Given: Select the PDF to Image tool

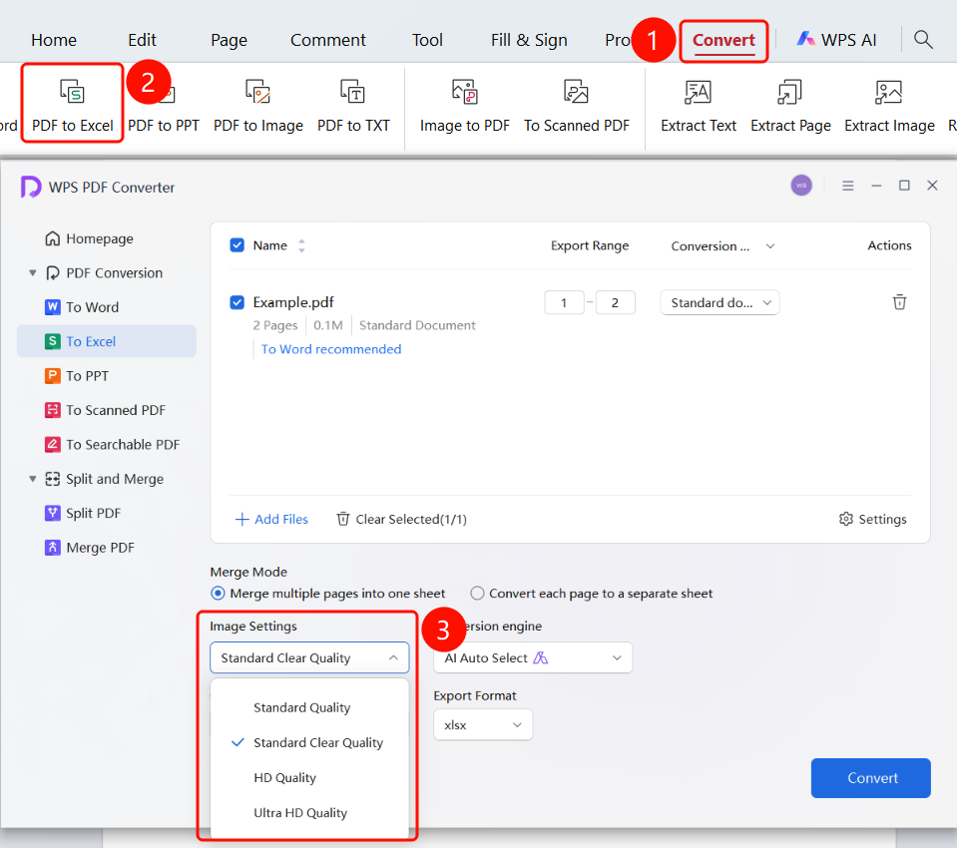Looking at the screenshot, I should [258, 105].
